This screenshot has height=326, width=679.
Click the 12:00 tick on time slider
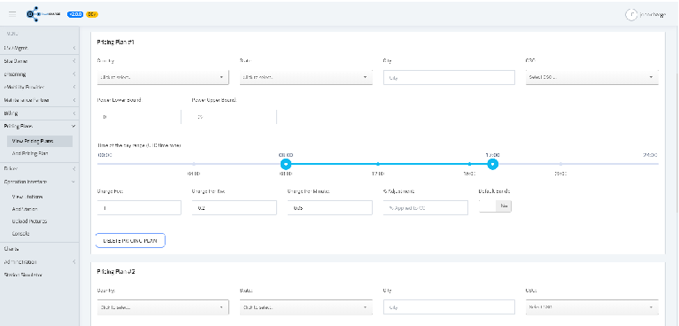pos(378,164)
